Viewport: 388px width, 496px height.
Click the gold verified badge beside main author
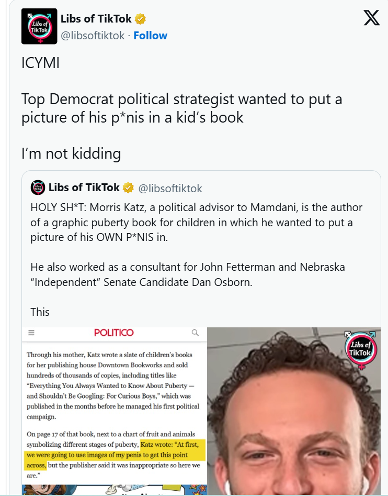140,19
